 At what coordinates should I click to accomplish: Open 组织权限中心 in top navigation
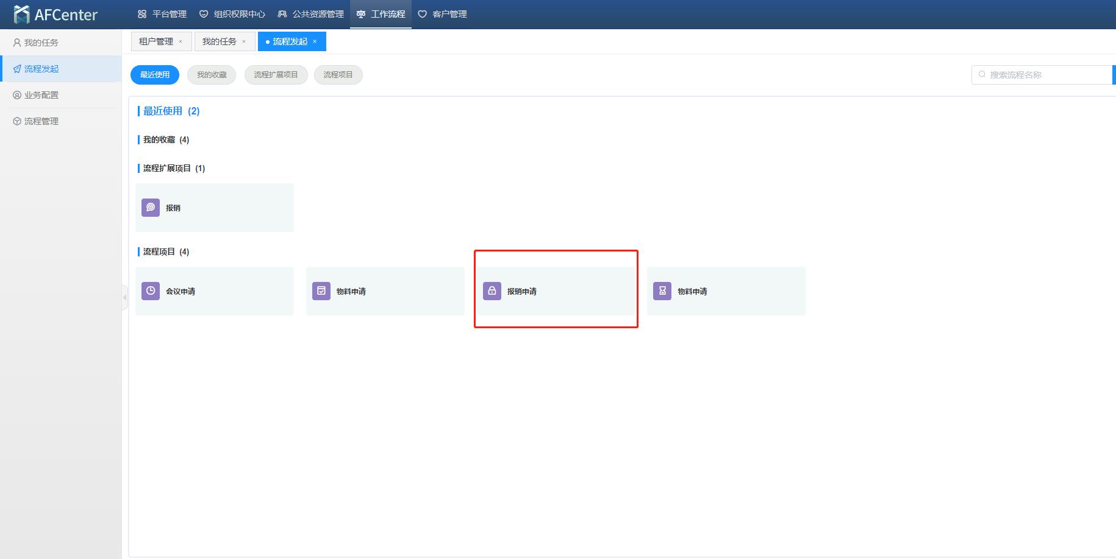pos(232,14)
